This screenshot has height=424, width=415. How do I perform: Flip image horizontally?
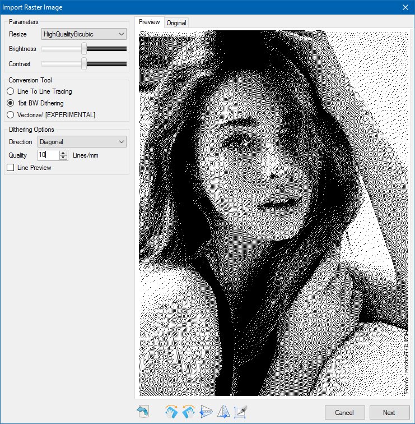(223, 412)
